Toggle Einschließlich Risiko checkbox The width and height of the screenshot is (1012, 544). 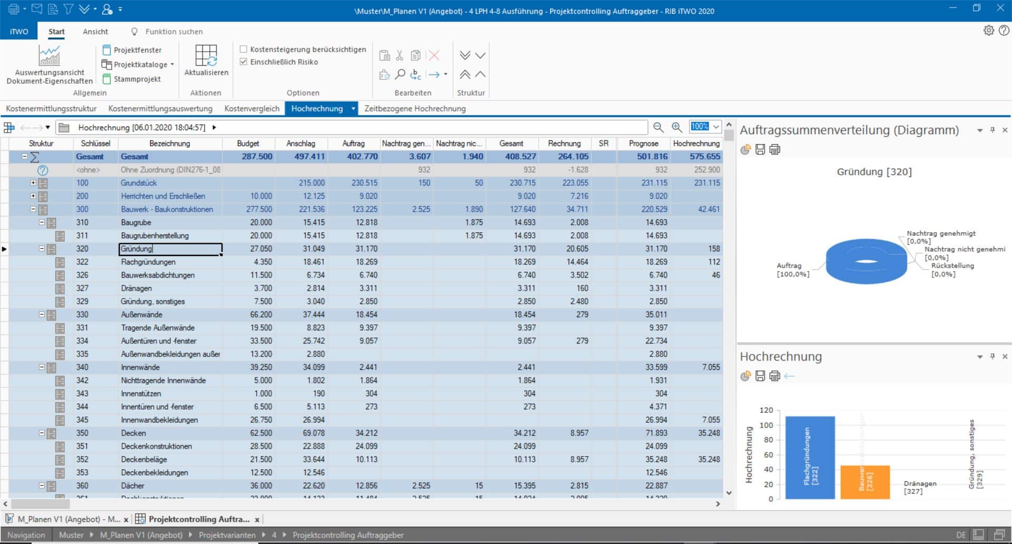tap(244, 62)
